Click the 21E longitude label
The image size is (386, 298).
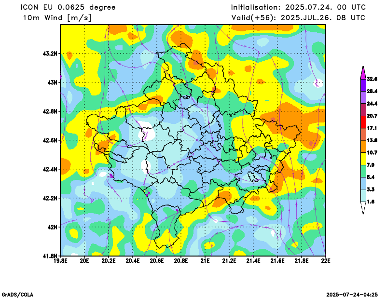click(x=205, y=260)
